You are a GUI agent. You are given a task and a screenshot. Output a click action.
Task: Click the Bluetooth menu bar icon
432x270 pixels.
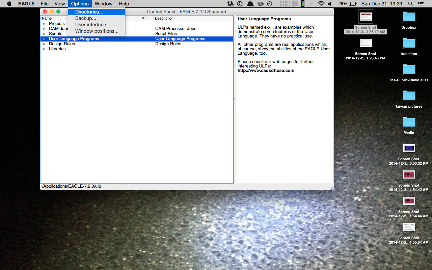pos(311,4)
